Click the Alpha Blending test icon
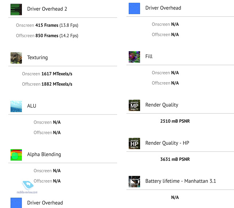This screenshot has height=208, width=234. (x=16, y=155)
